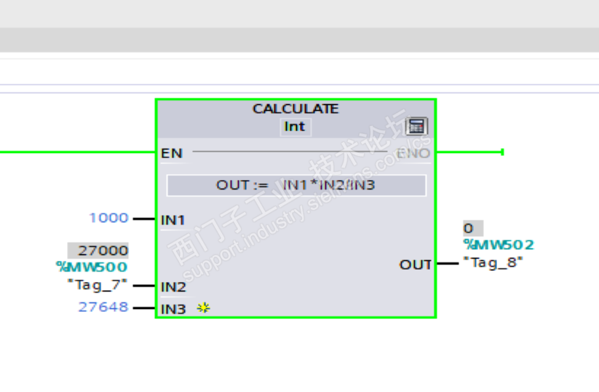Click the yellow star to add input

pyautogui.click(x=203, y=307)
